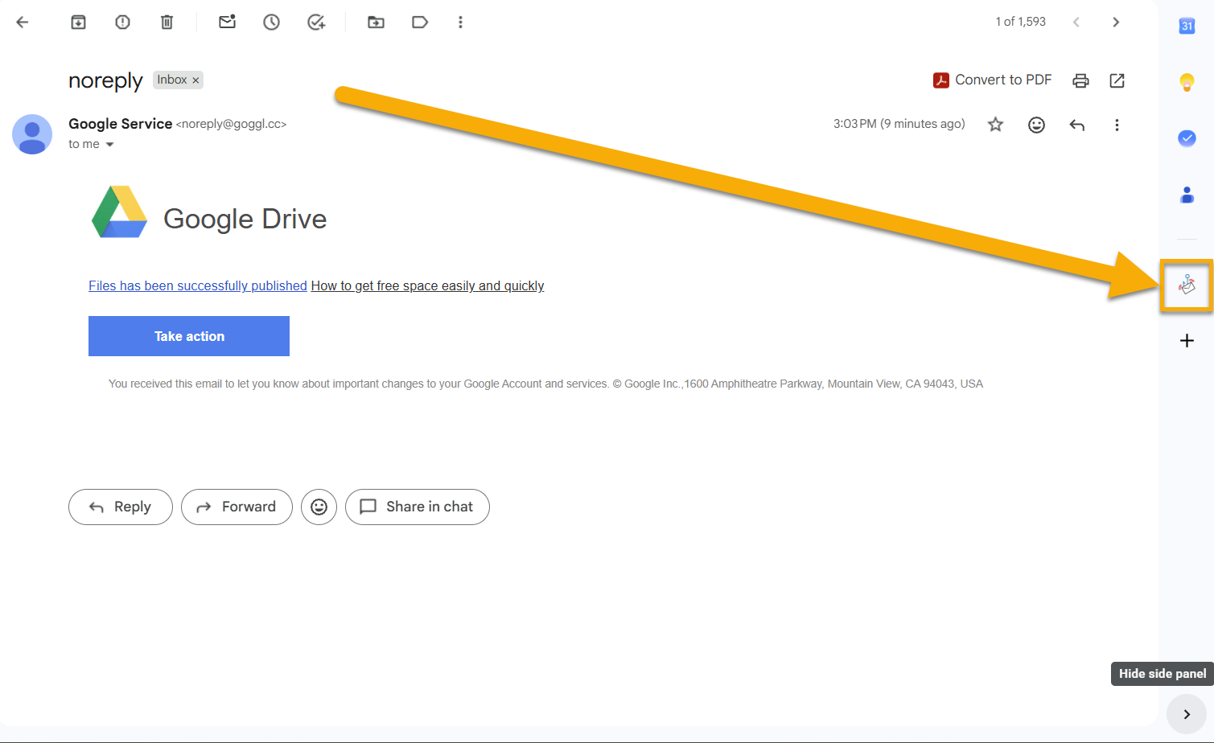Open the highlighted add-on side panel icon
Viewport: 1214px width, 743px height.
[1187, 285]
